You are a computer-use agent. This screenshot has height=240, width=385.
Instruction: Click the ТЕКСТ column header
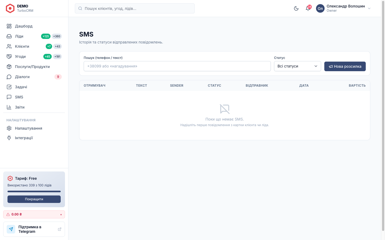pyautogui.click(x=141, y=86)
